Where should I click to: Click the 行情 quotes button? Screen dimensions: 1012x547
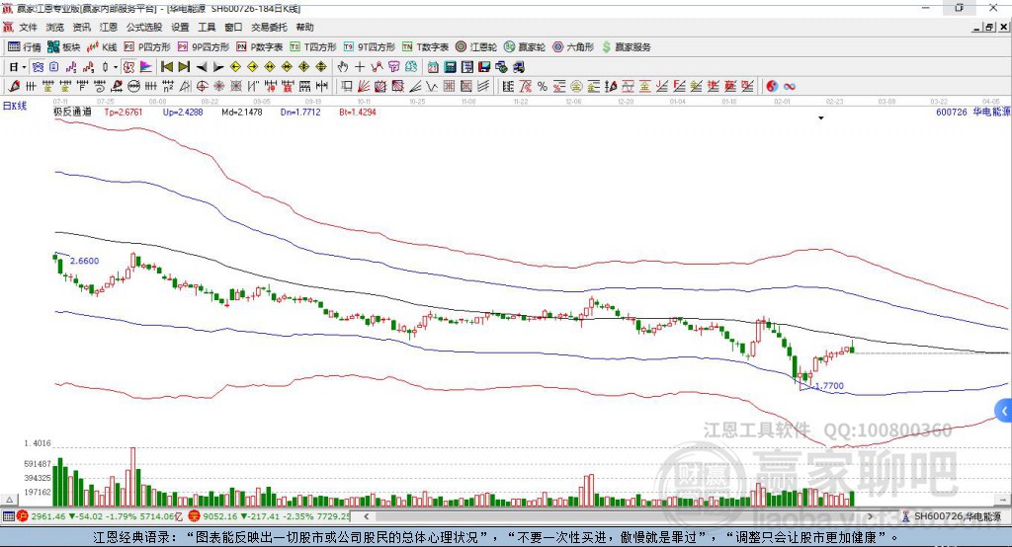[x=25, y=47]
